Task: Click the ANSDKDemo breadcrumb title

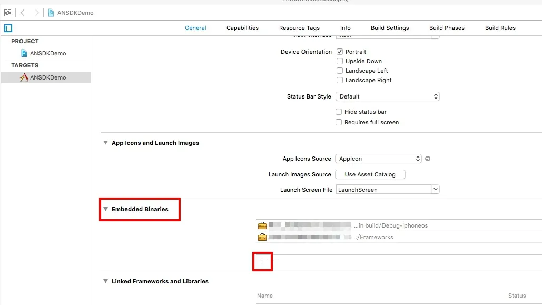Action: click(75, 13)
